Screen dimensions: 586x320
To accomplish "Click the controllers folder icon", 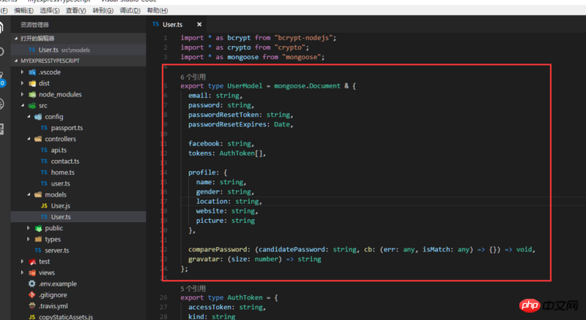I will pos(38,139).
